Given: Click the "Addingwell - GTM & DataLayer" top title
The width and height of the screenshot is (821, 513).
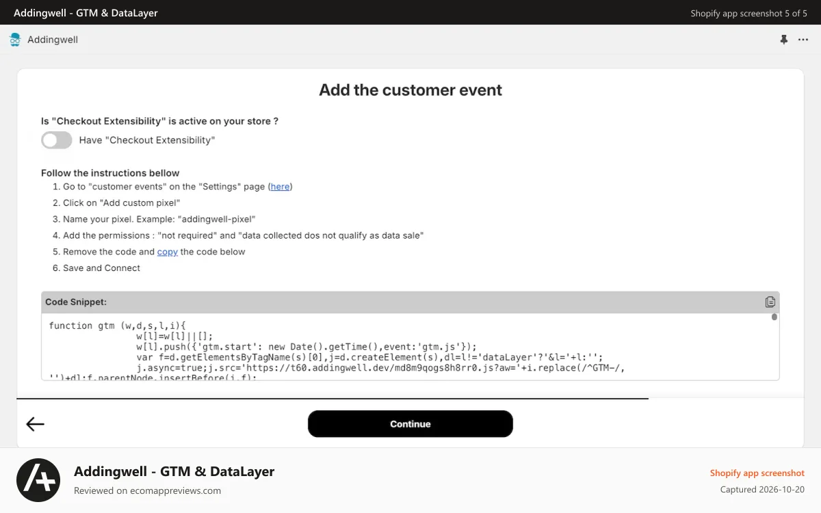Looking at the screenshot, I should (86, 13).
